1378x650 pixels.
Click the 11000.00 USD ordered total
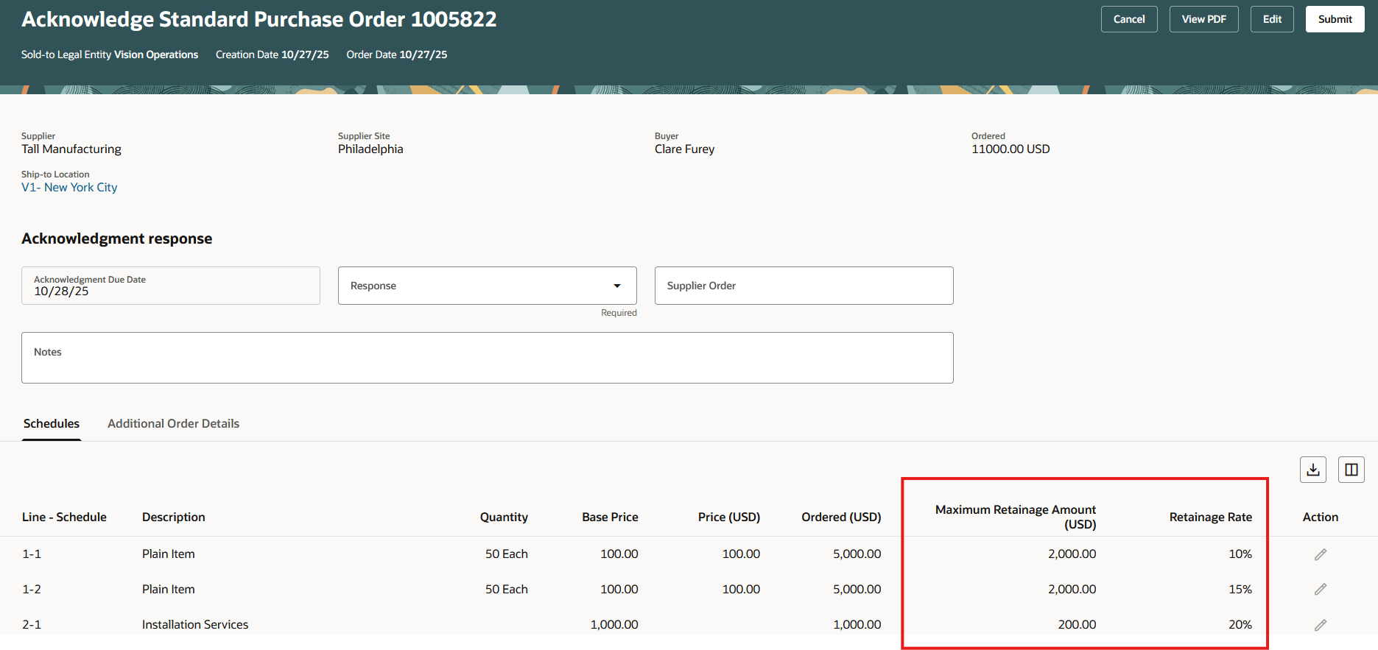pos(1010,149)
